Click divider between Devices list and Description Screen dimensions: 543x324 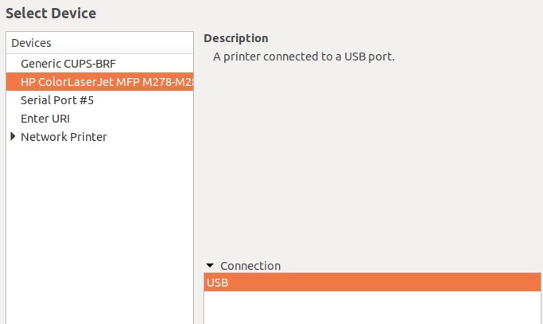click(199, 175)
